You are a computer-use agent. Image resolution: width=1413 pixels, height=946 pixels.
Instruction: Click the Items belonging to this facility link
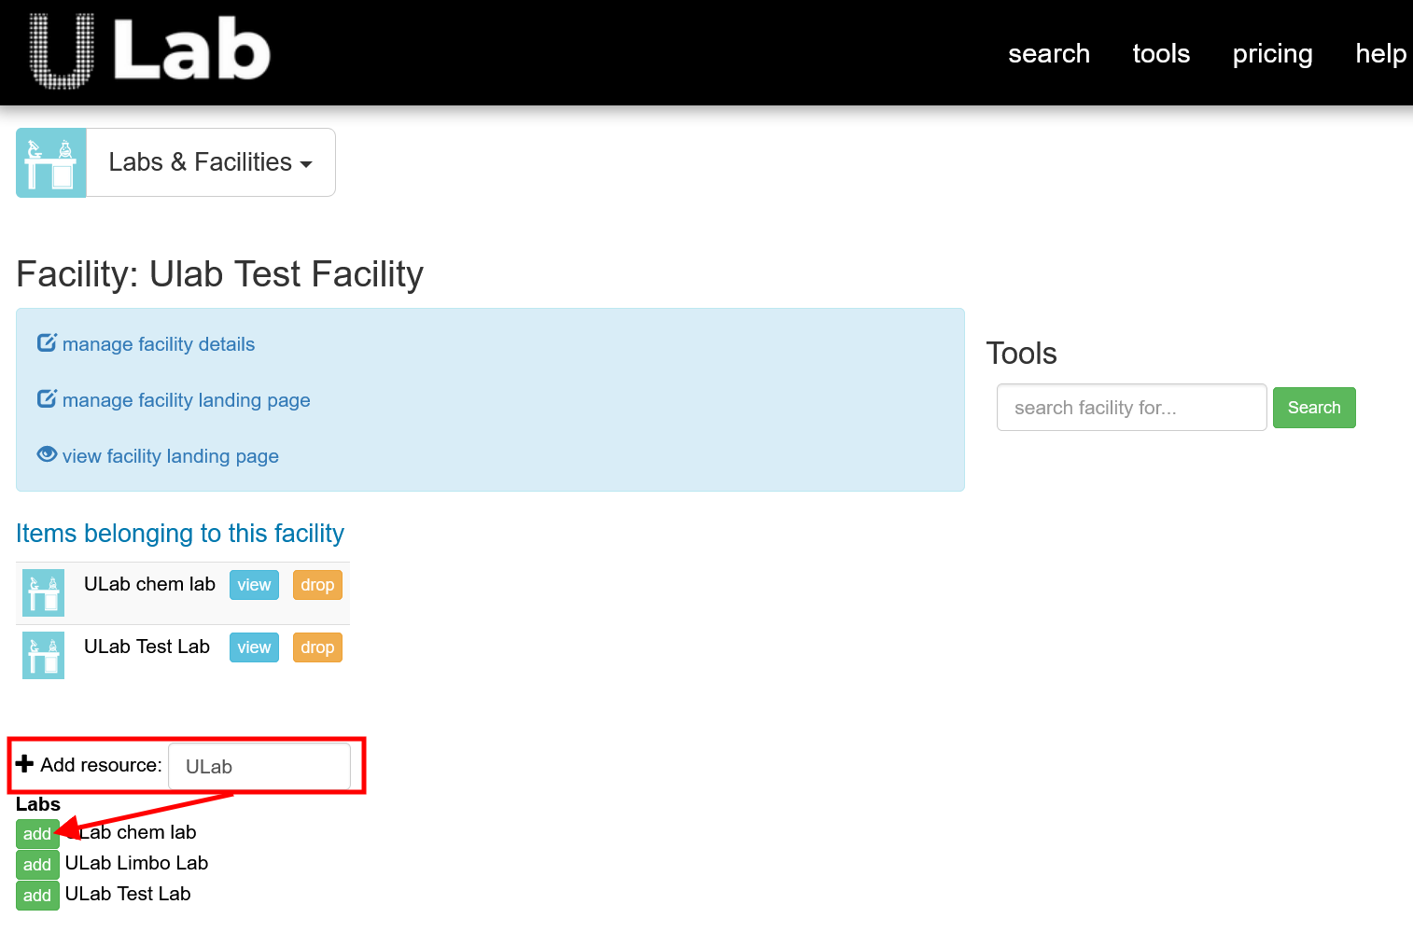click(x=180, y=534)
